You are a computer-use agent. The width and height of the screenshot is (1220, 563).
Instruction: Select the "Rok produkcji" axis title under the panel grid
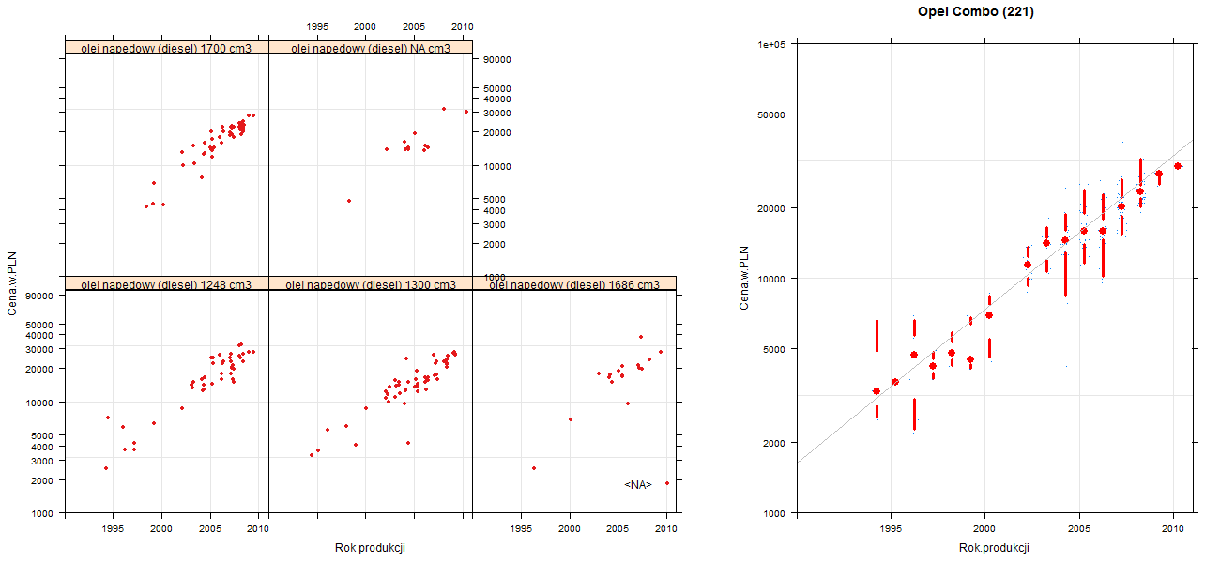click(x=370, y=548)
